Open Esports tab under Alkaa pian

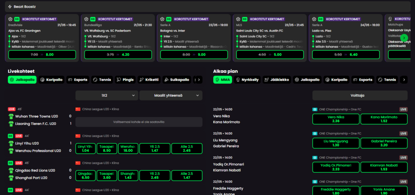pyautogui.click(x=363, y=80)
